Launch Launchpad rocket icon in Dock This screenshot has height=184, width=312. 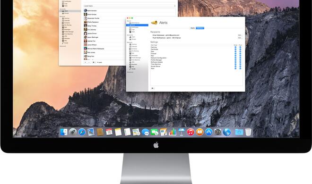[x=73, y=132]
